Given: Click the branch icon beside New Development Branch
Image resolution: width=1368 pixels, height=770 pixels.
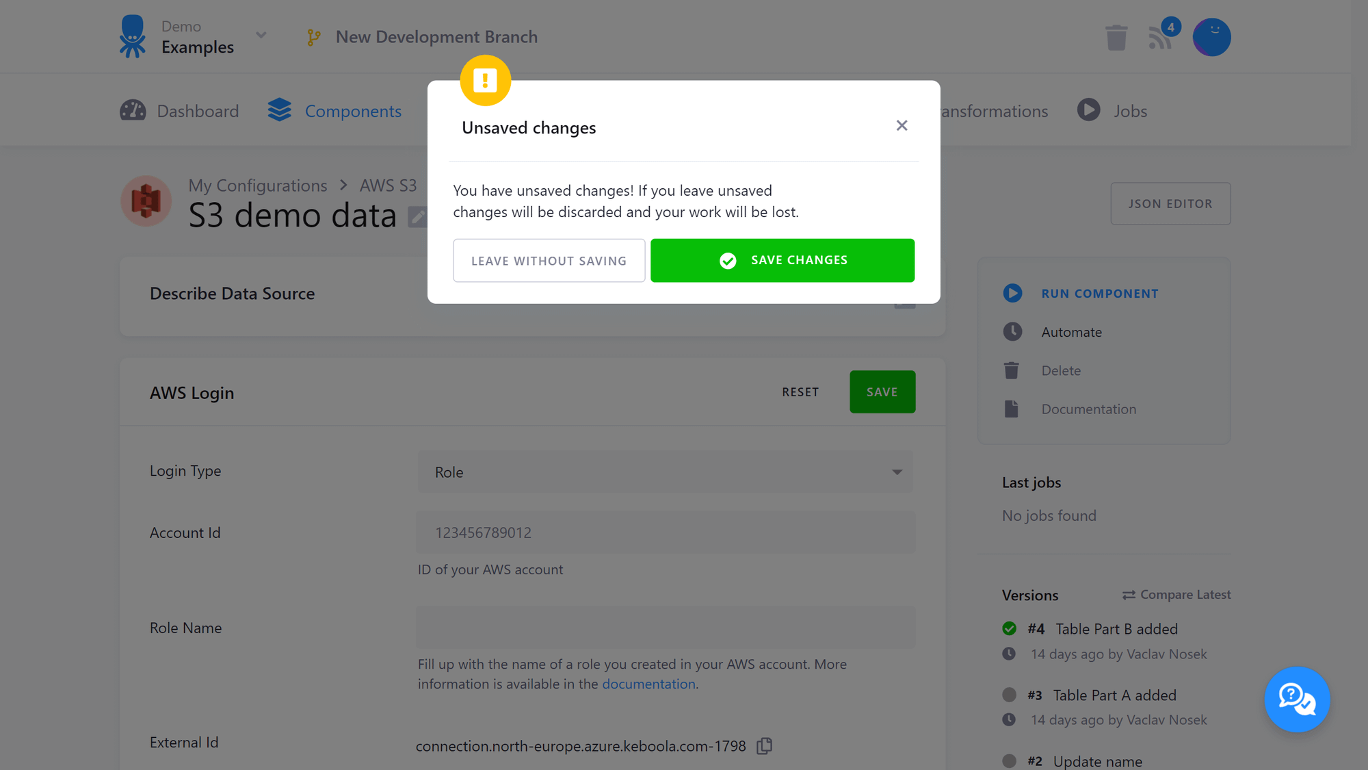Looking at the screenshot, I should point(314,37).
